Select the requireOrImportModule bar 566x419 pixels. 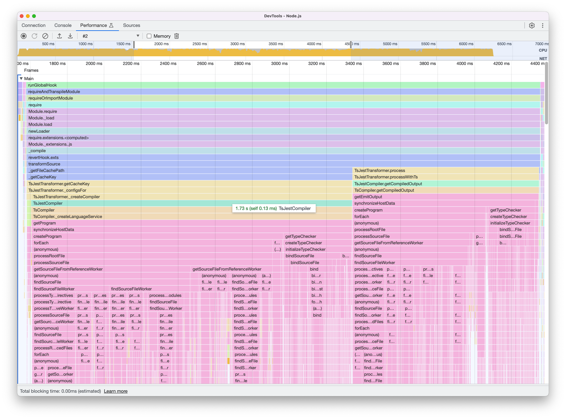tap(283, 98)
